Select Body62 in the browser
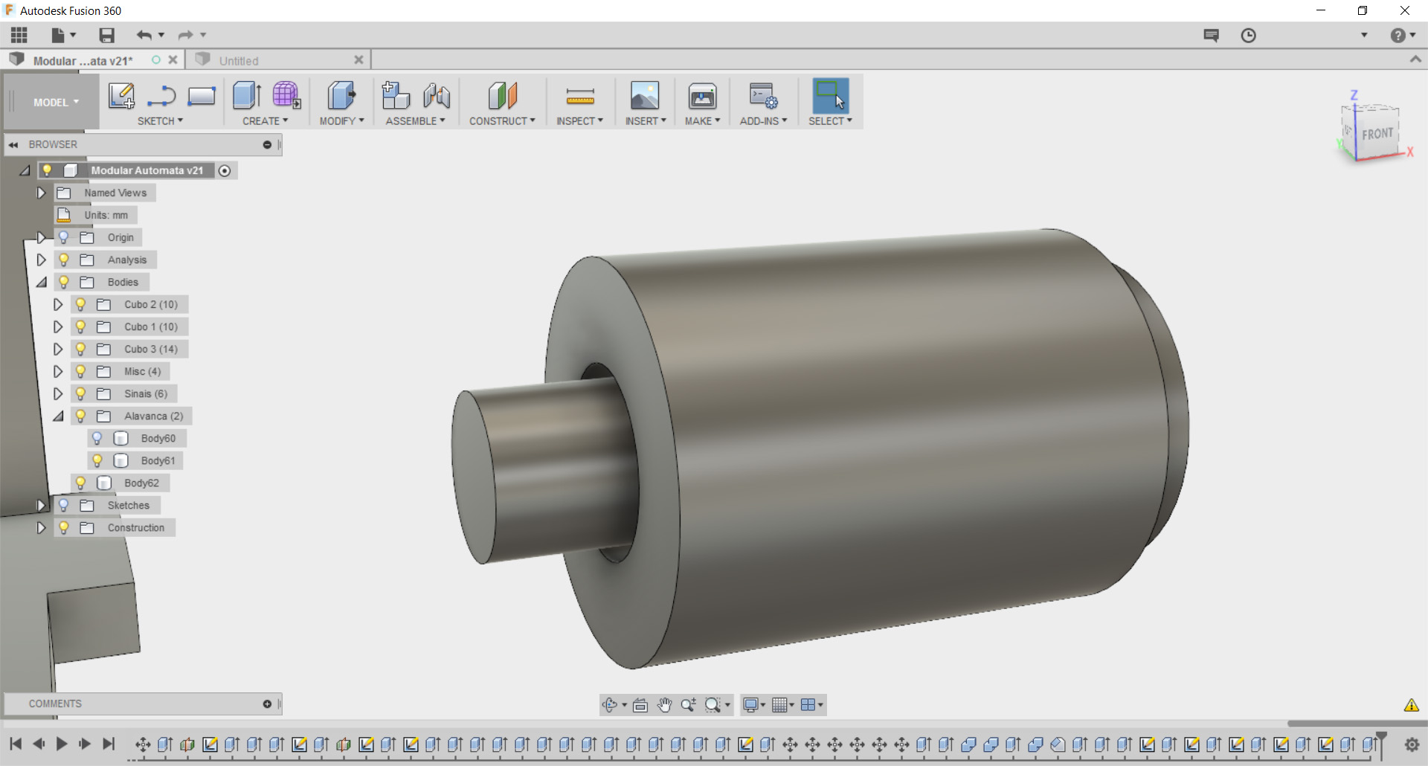Image resolution: width=1428 pixels, height=766 pixels. tap(141, 483)
